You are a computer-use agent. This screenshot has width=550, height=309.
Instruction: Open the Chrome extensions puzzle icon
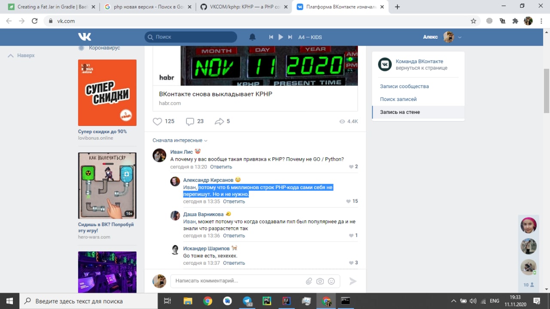pos(515,21)
